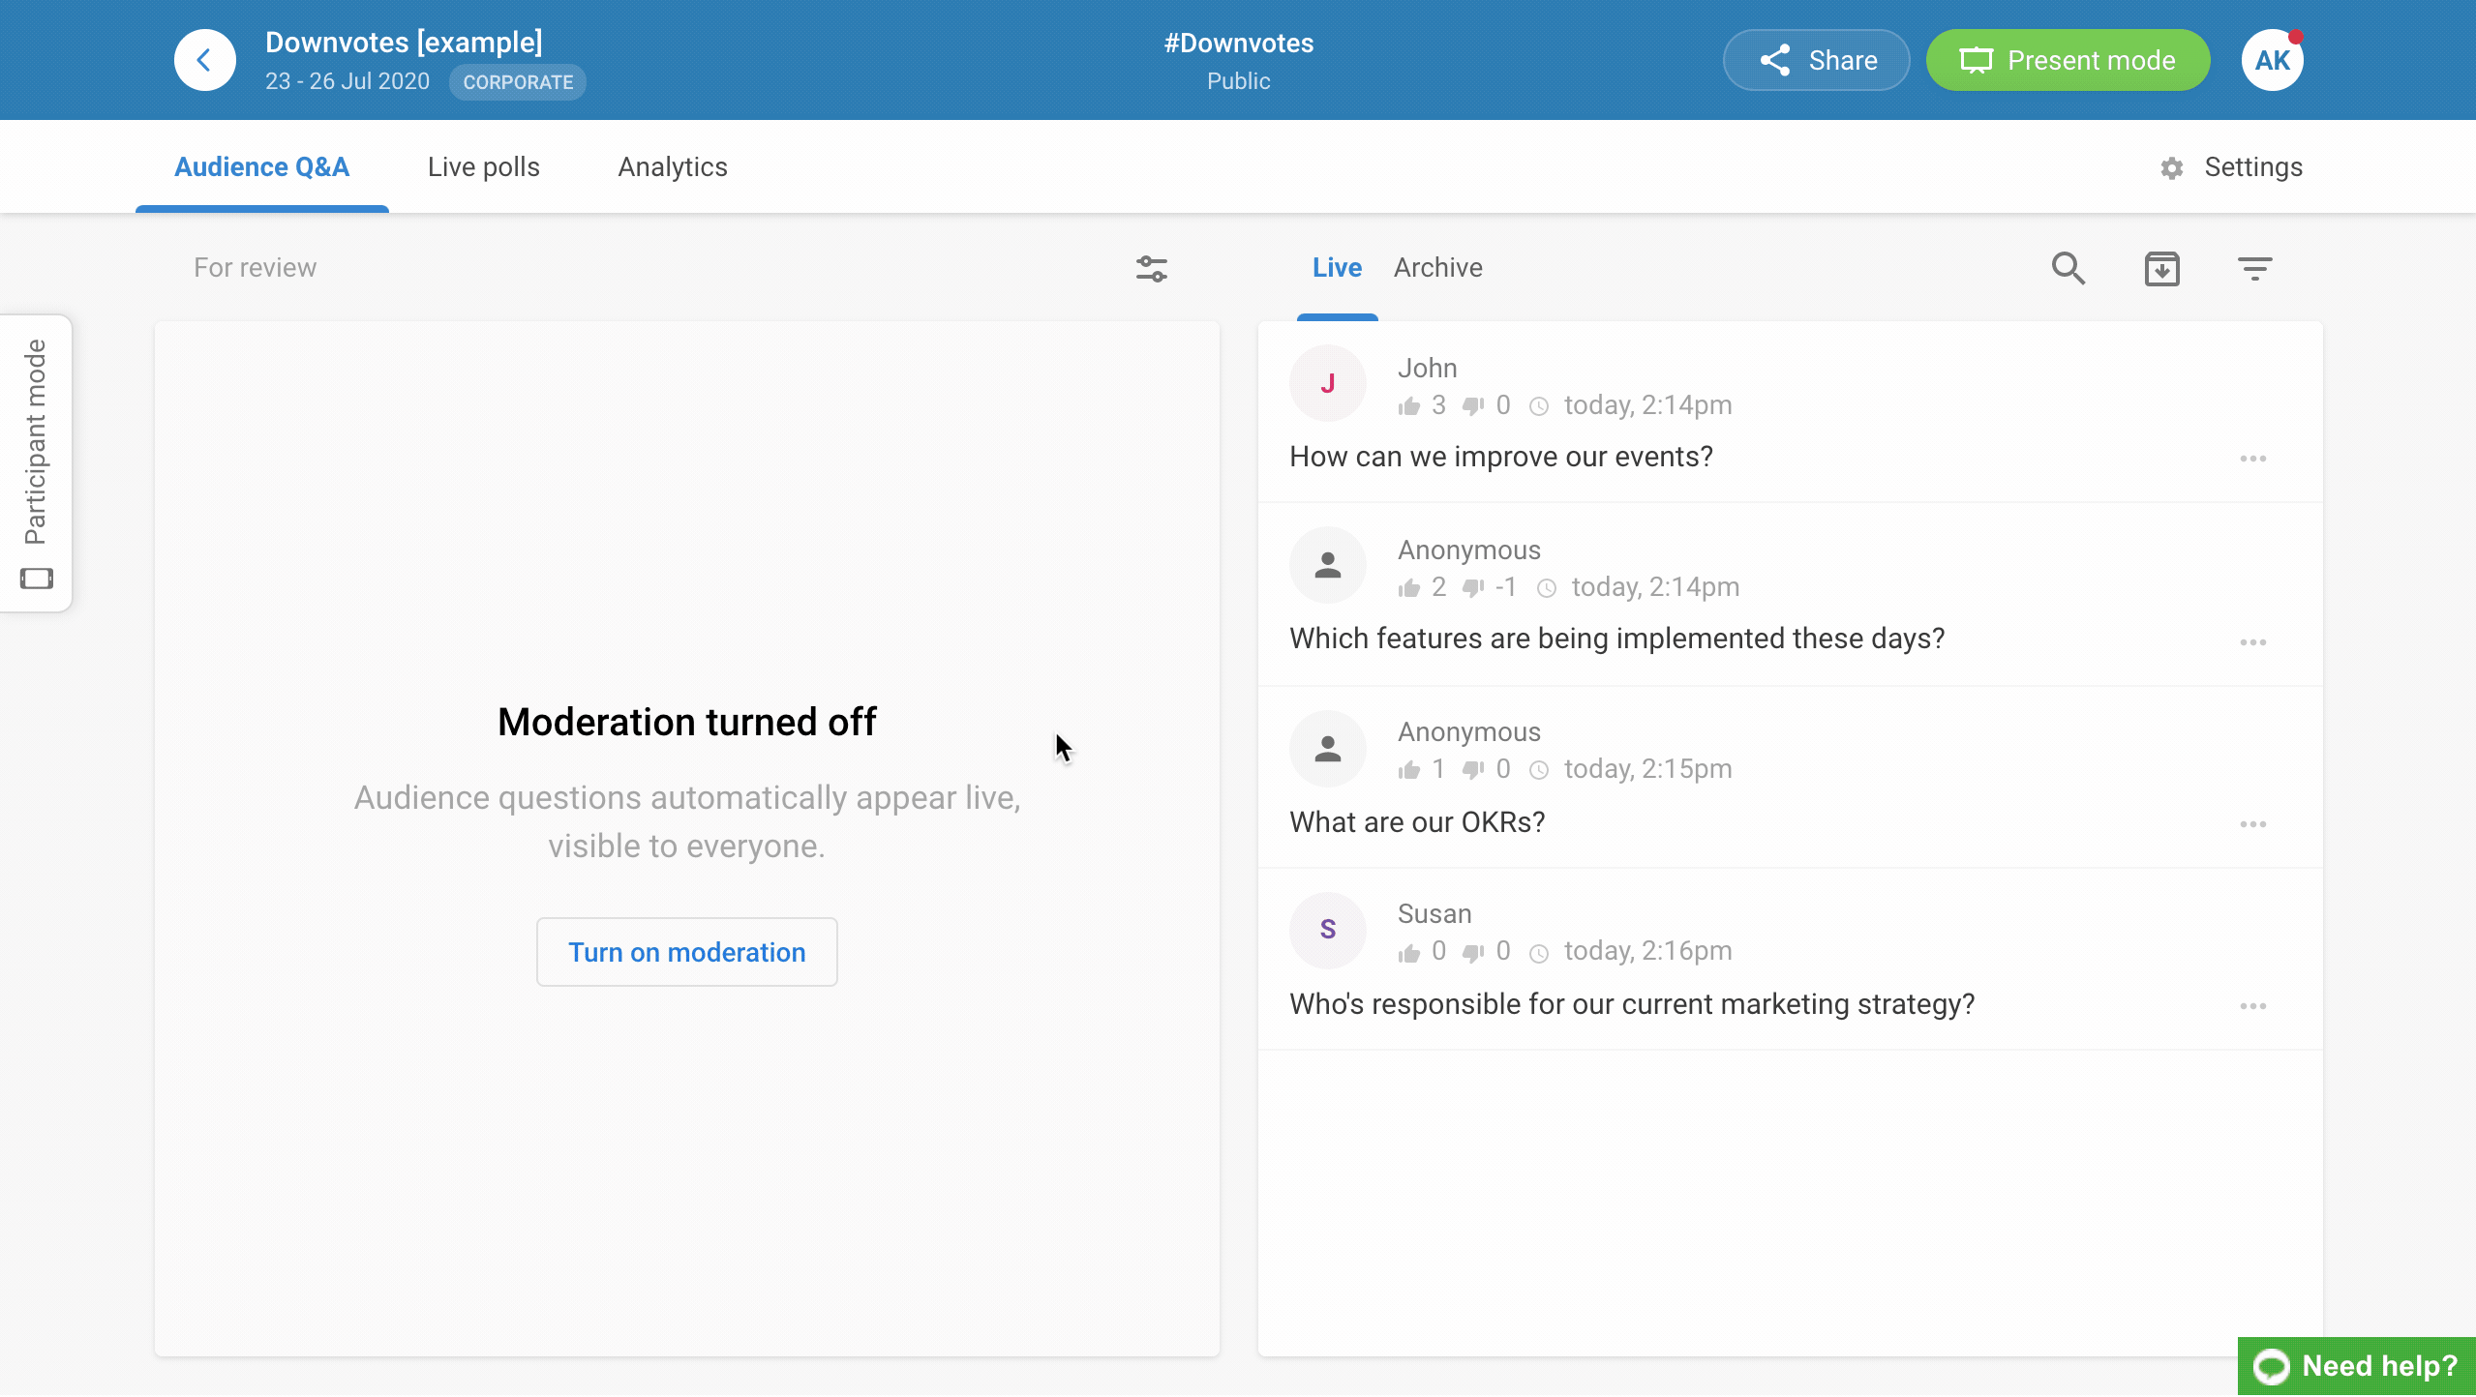
Task: Click the archive all questions icon
Action: 2161,268
